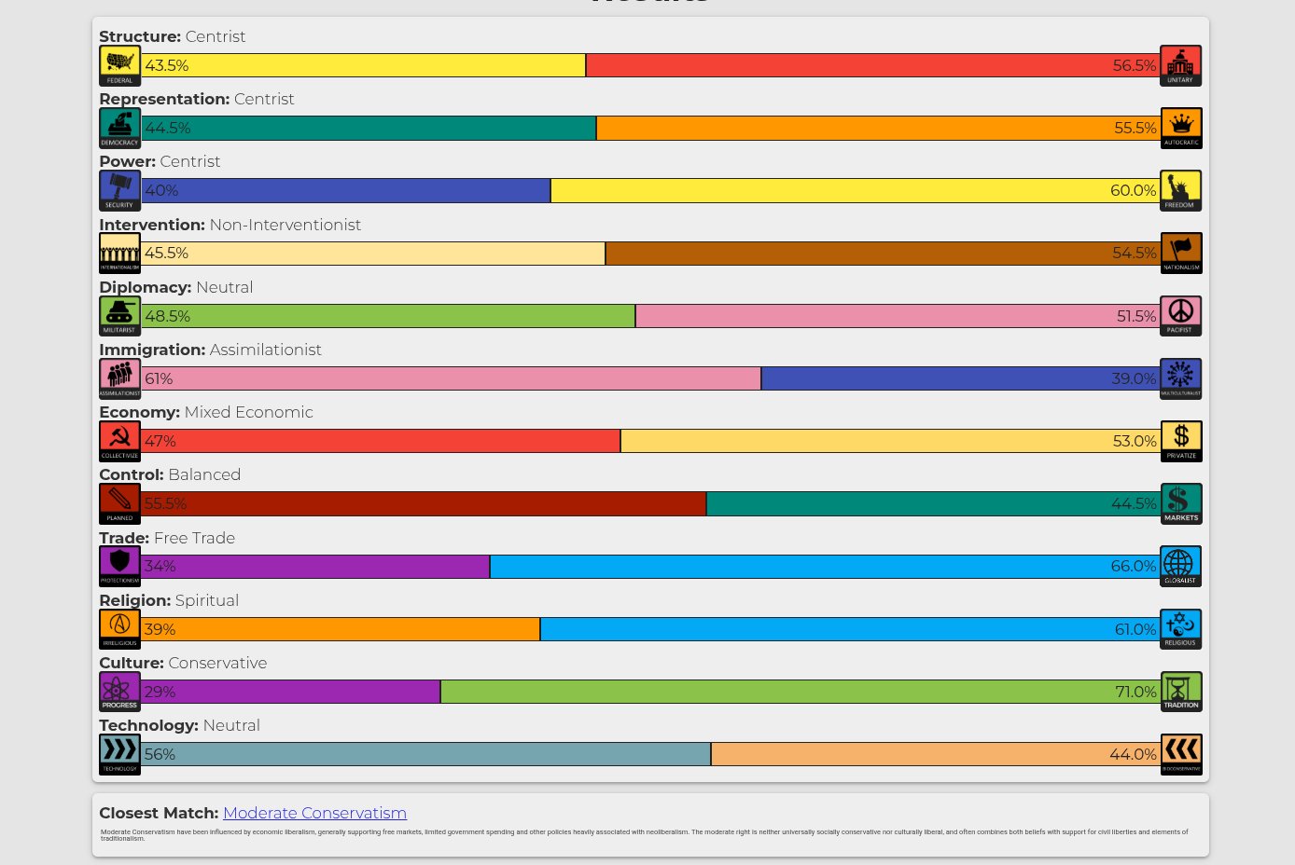Viewport: 1295px width, 865px height.
Task: Click the "Closest Match:" label
Action: pyautogui.click(x=159, y=813)
